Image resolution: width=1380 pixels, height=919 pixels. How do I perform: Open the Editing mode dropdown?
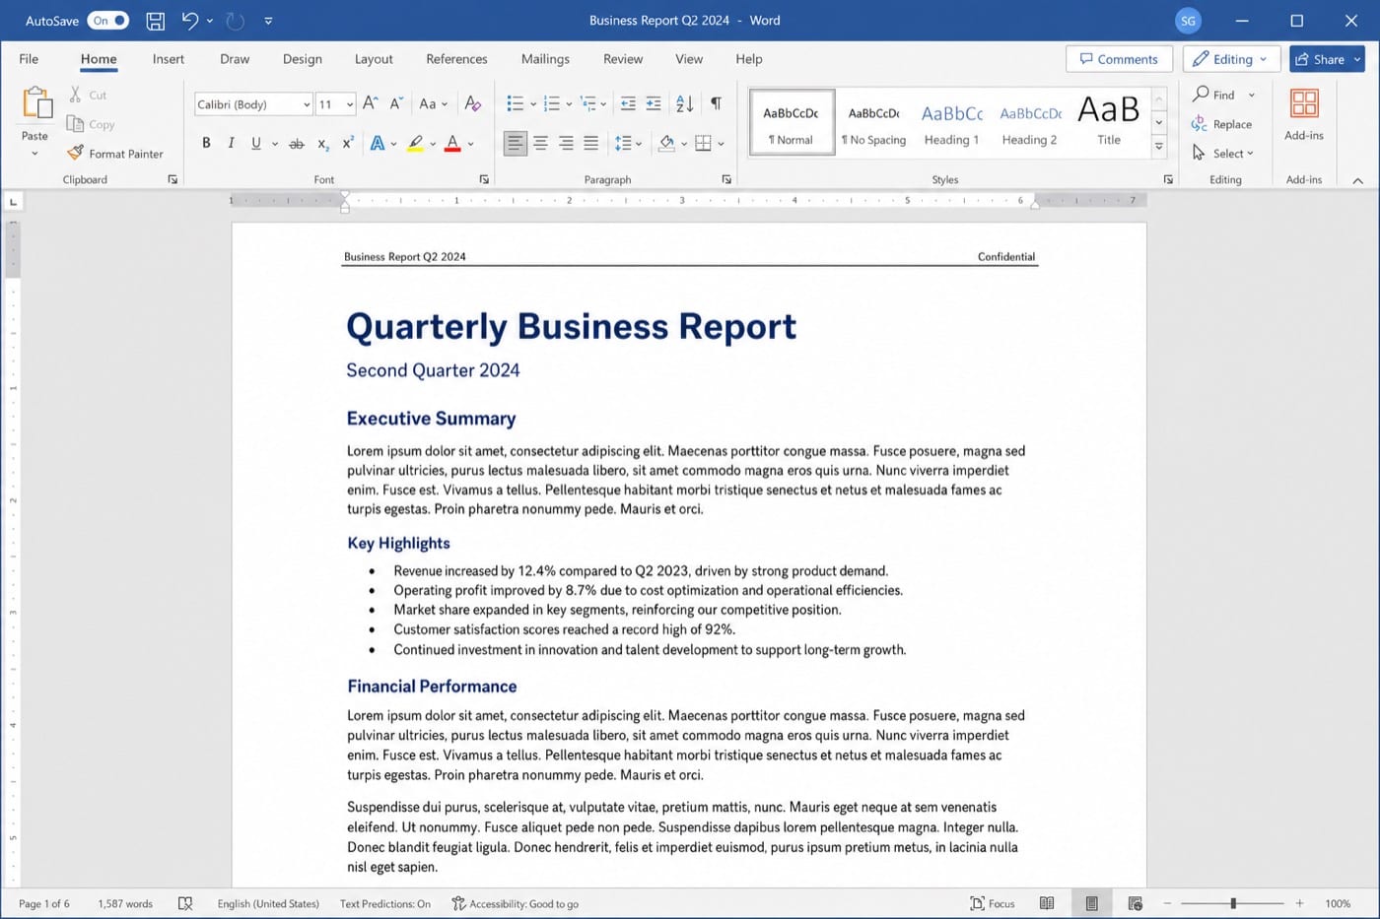coord(1231,59)
